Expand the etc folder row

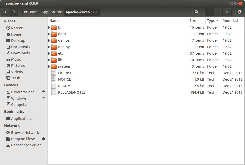tap(49, 53)
